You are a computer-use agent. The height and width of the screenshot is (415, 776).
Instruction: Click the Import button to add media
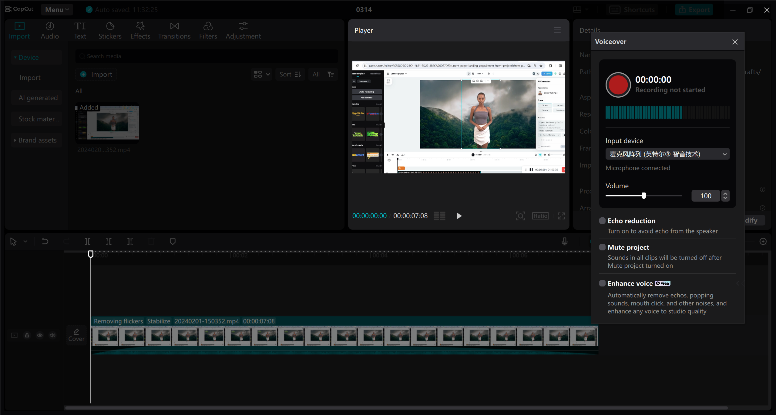96,74
